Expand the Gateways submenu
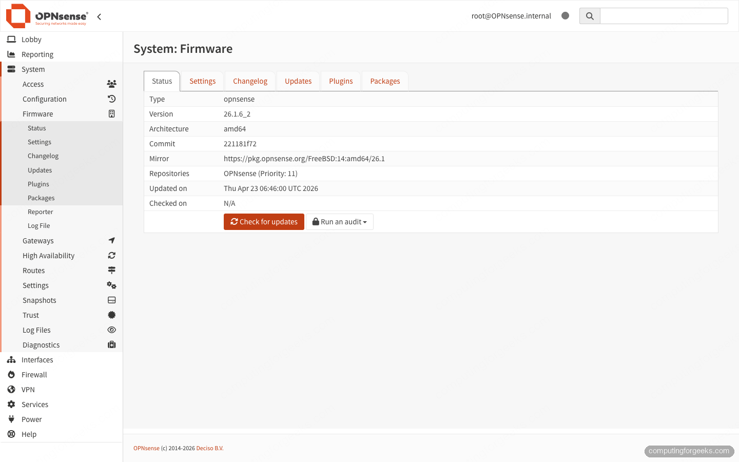 (62, 241)
